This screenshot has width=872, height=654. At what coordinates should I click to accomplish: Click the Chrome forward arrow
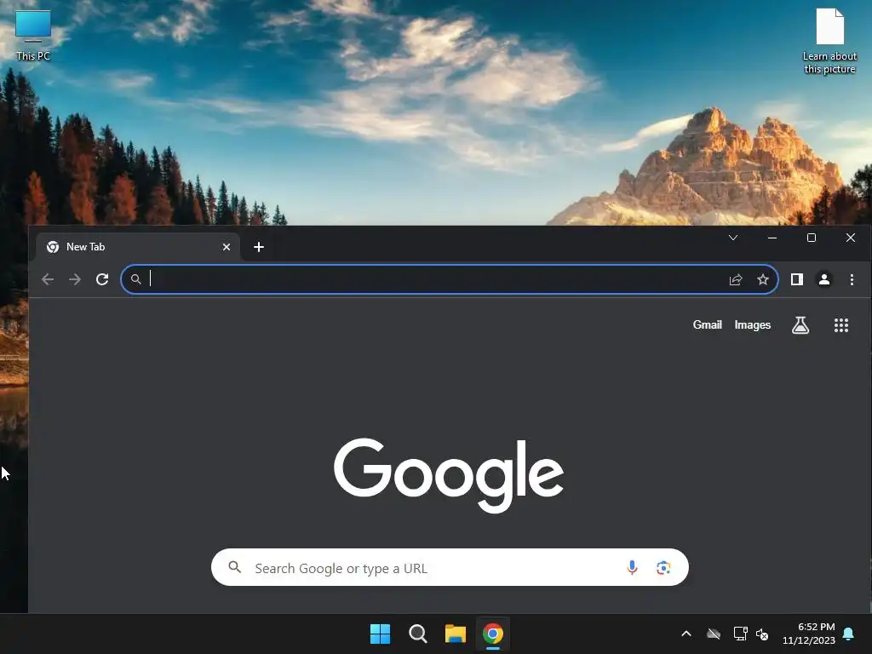click(75, 279)
